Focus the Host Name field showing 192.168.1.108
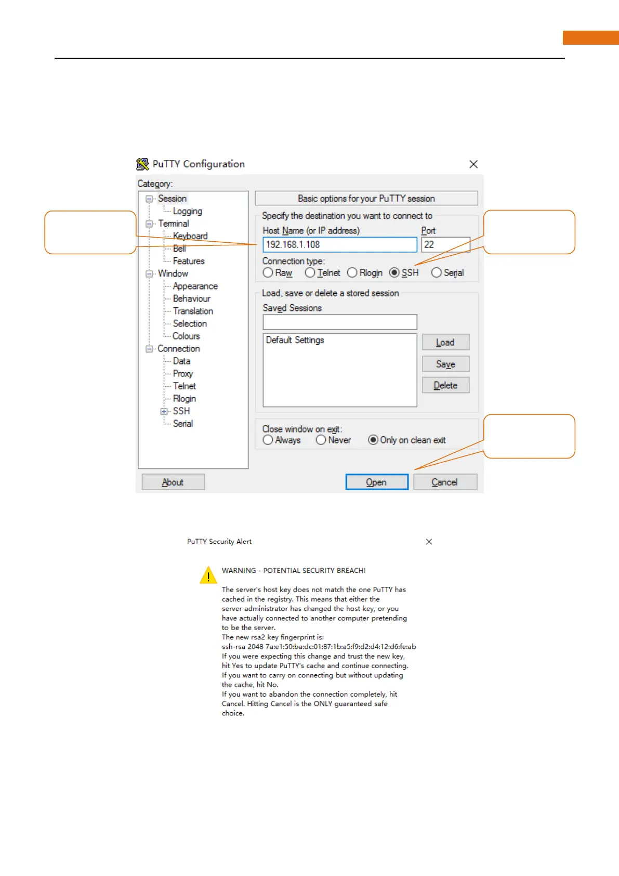 click(x=340, y=244)
